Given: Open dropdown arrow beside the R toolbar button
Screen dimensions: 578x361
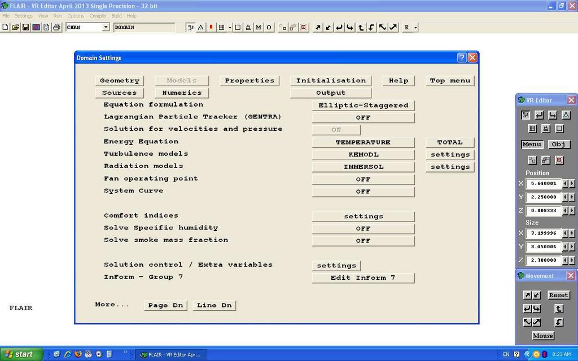Looking at the screenshot, I should coord(415,27).
